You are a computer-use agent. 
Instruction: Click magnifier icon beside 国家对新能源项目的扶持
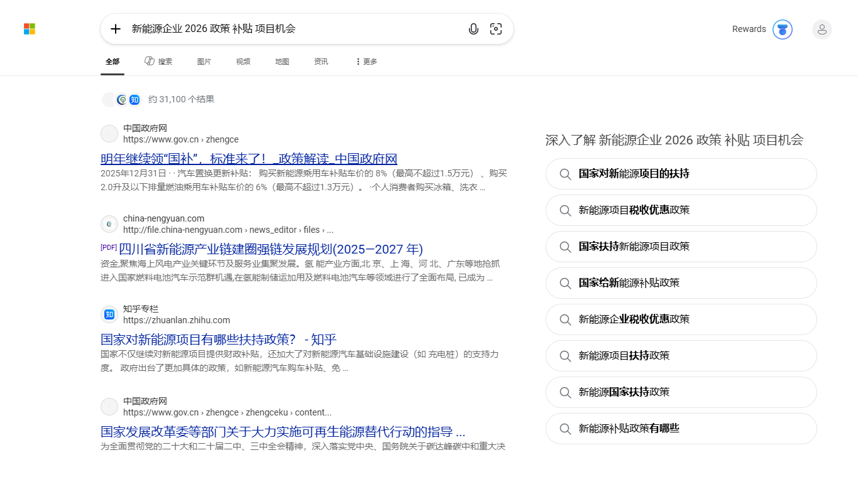[565, 174]
